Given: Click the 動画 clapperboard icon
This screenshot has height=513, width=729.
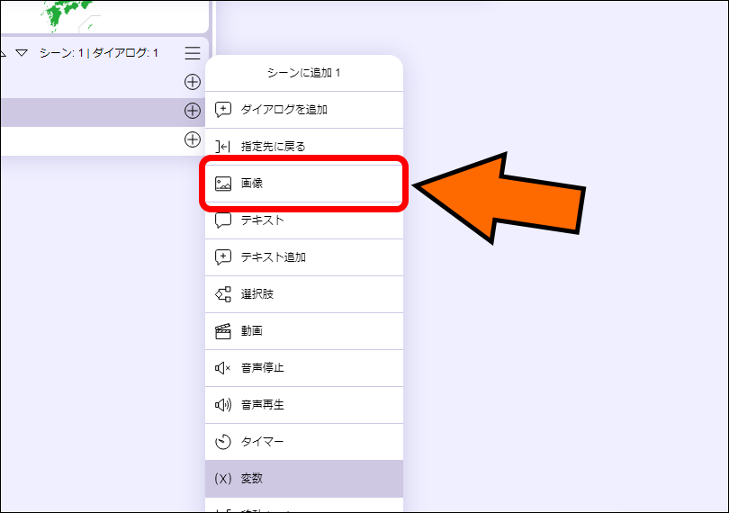Looking at the screenshot, I should [x=223, y=331].
